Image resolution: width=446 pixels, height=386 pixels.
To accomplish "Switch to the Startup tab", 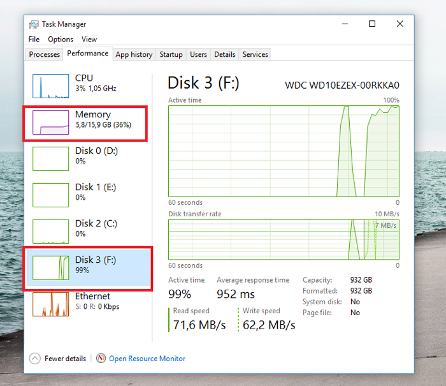I will pos(171,54).
